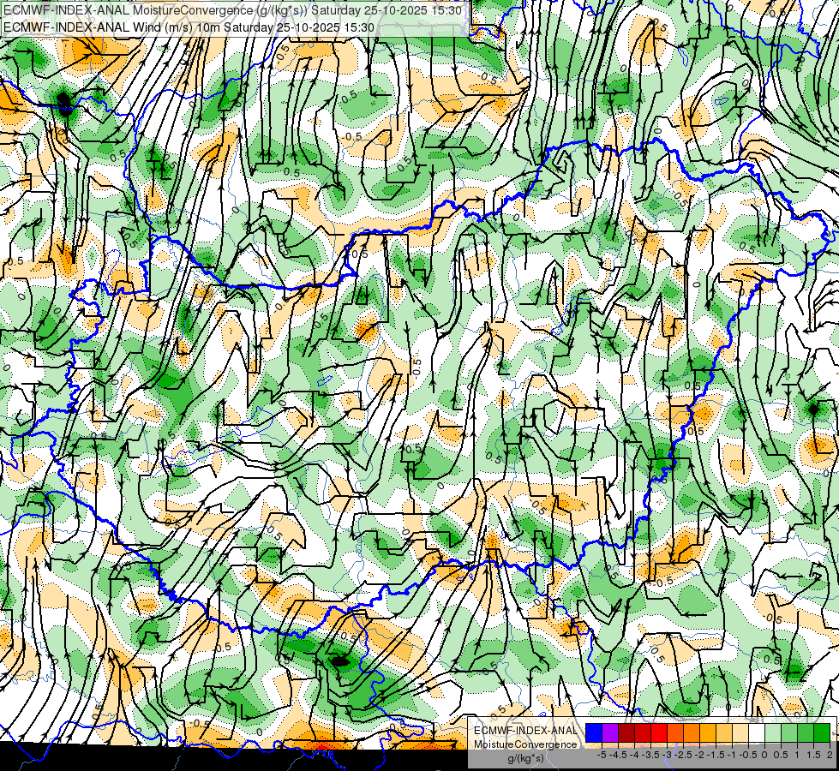Viewport: 839px width, 771px height.
Task: Select the dark red swatch between -4 and -3.5
Action: point(643,733)
